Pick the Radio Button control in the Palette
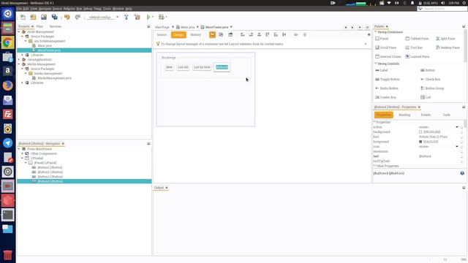This screenshot has height=263, width=468. tap(387, 88)
